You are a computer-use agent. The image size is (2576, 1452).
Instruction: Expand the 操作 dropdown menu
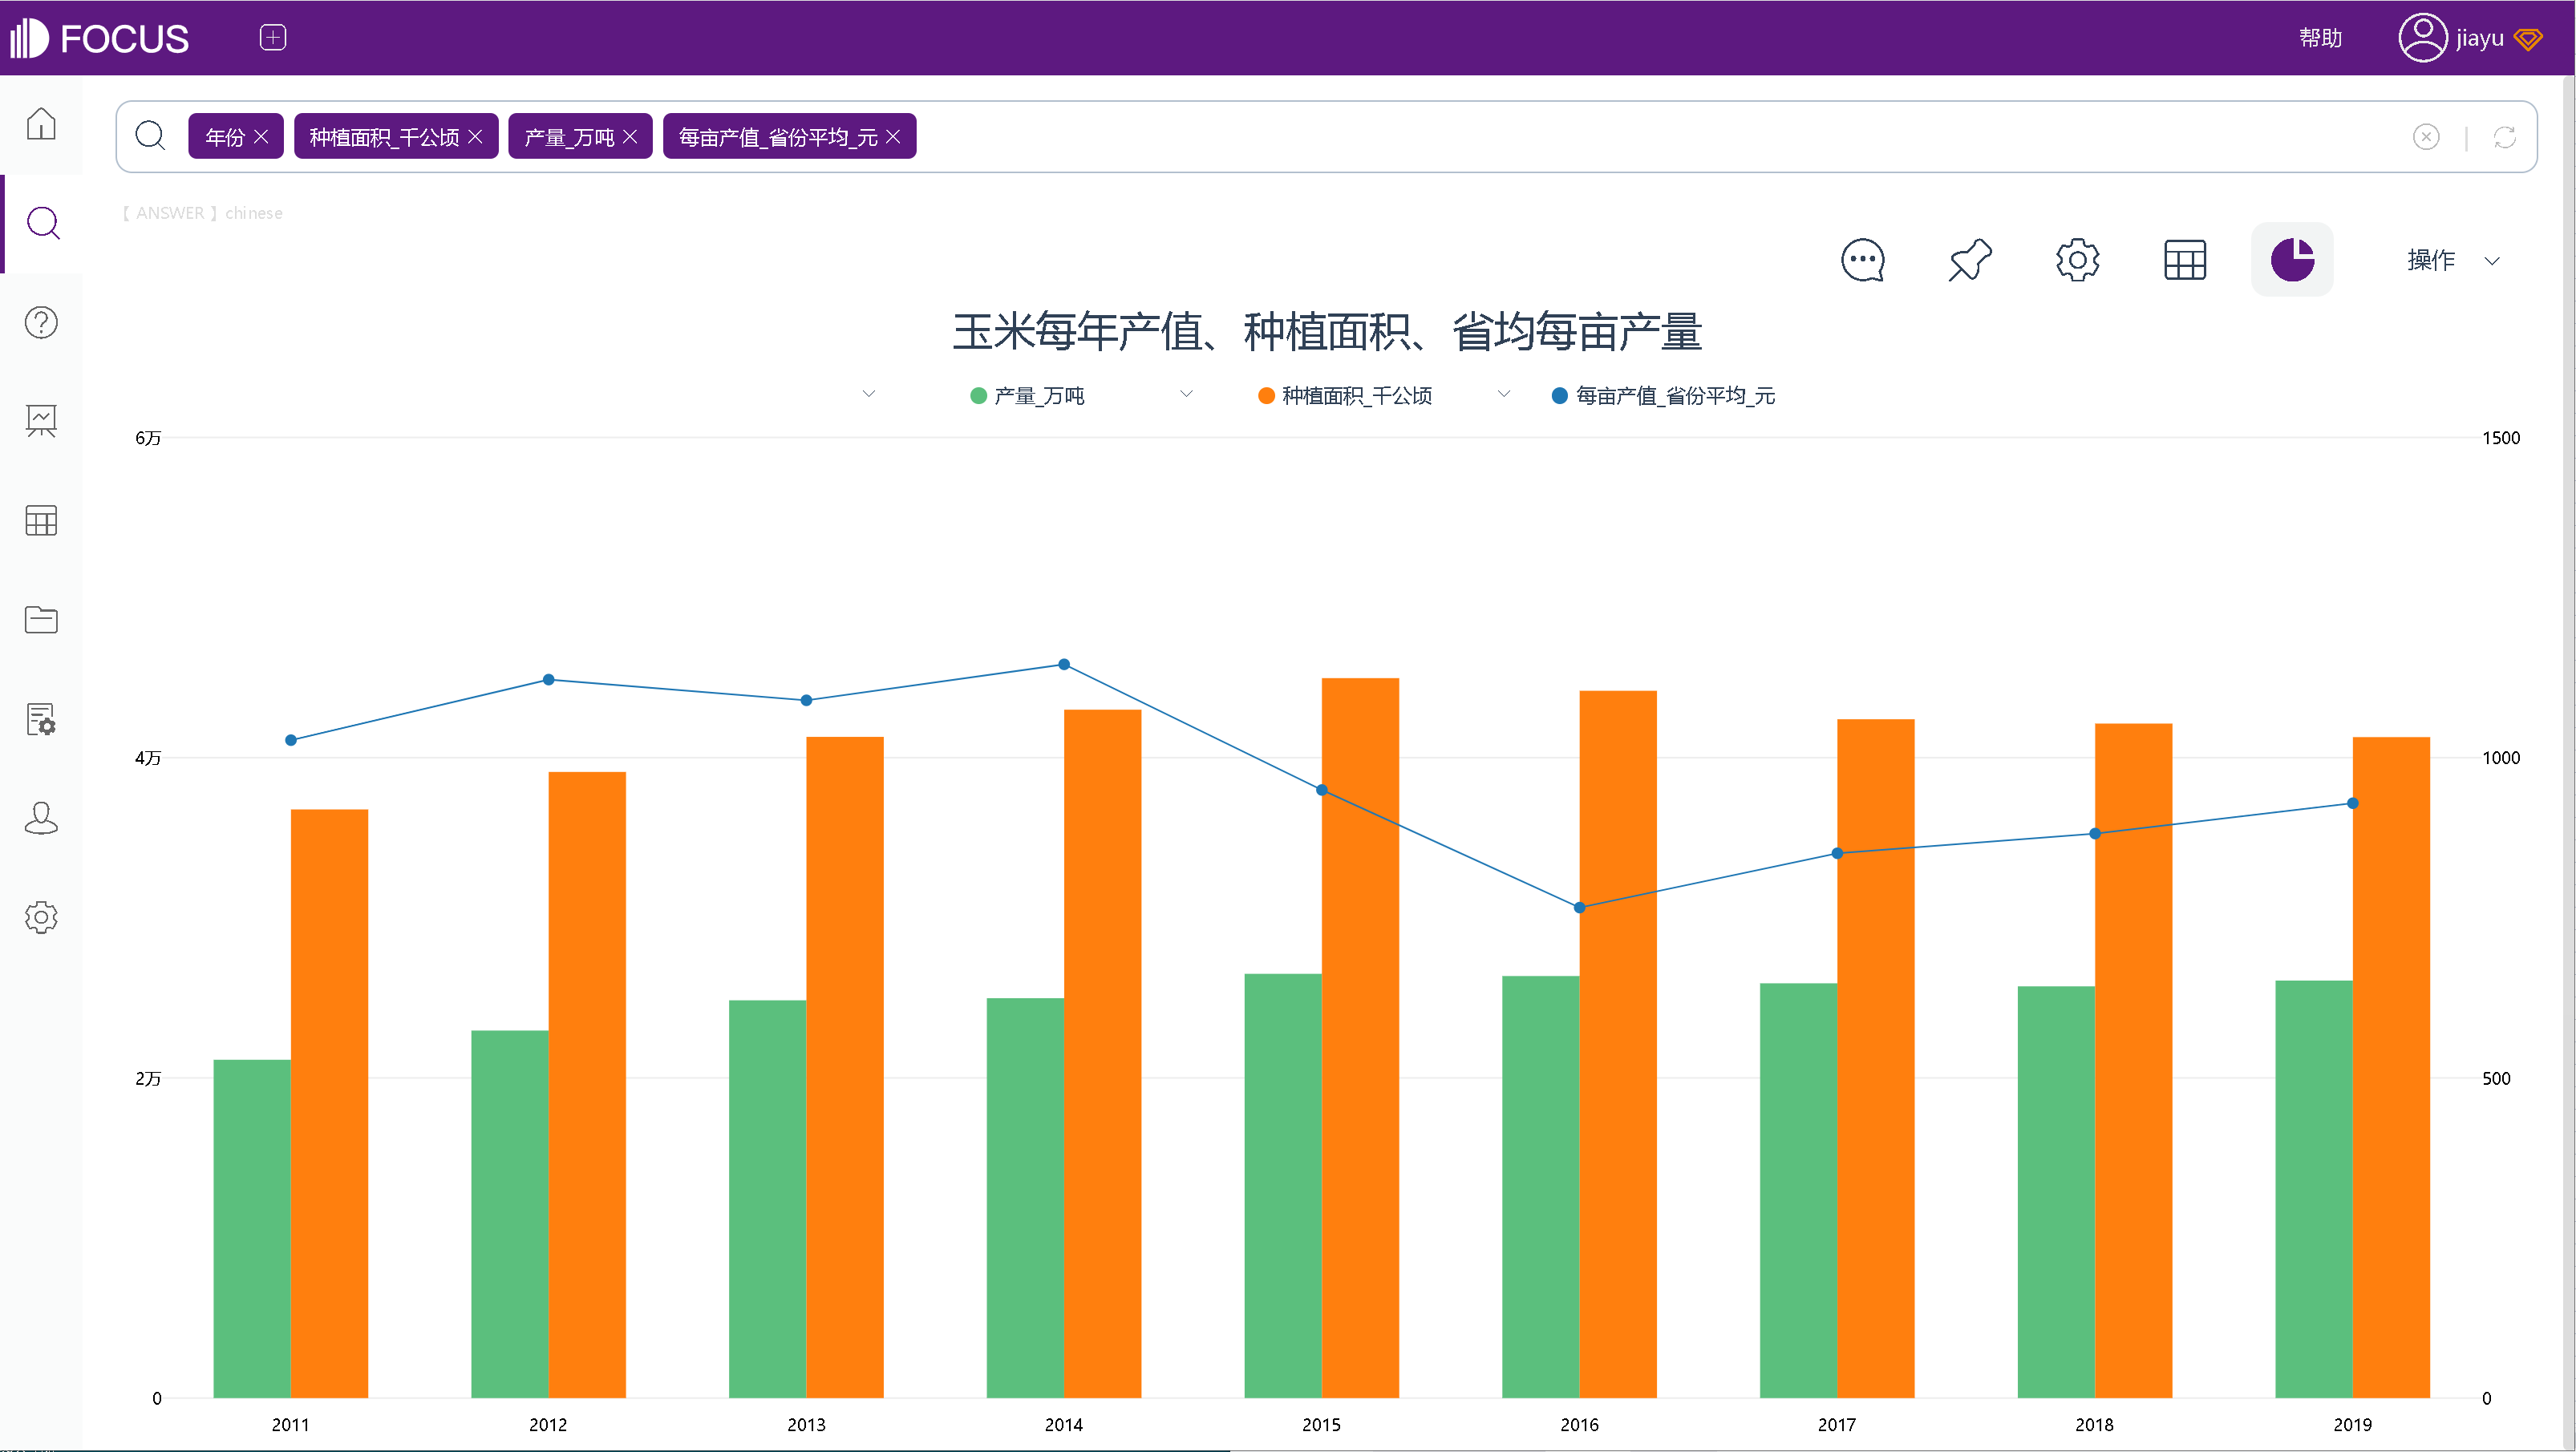[2453, 260]
